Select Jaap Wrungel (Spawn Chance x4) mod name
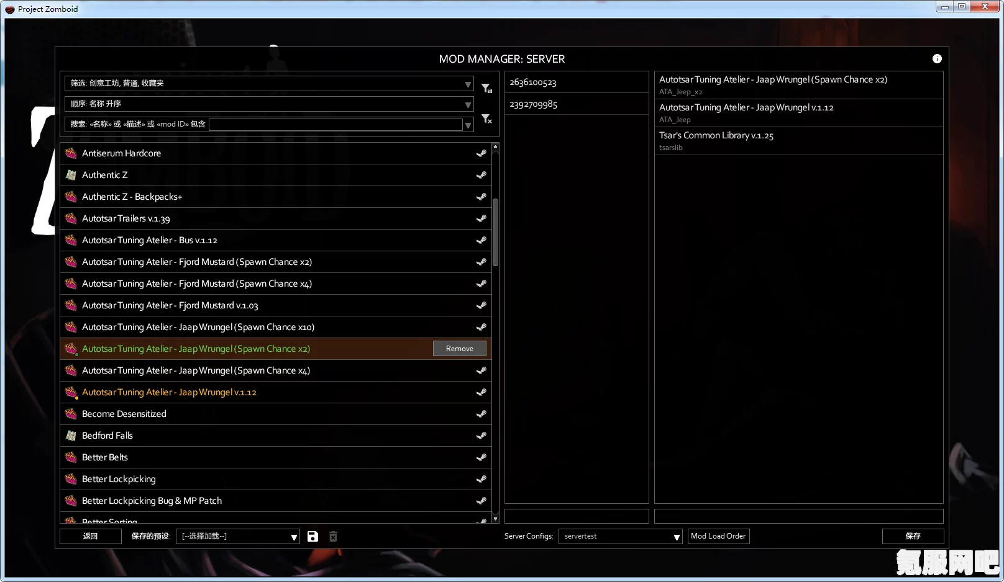 tap(196, 370)
